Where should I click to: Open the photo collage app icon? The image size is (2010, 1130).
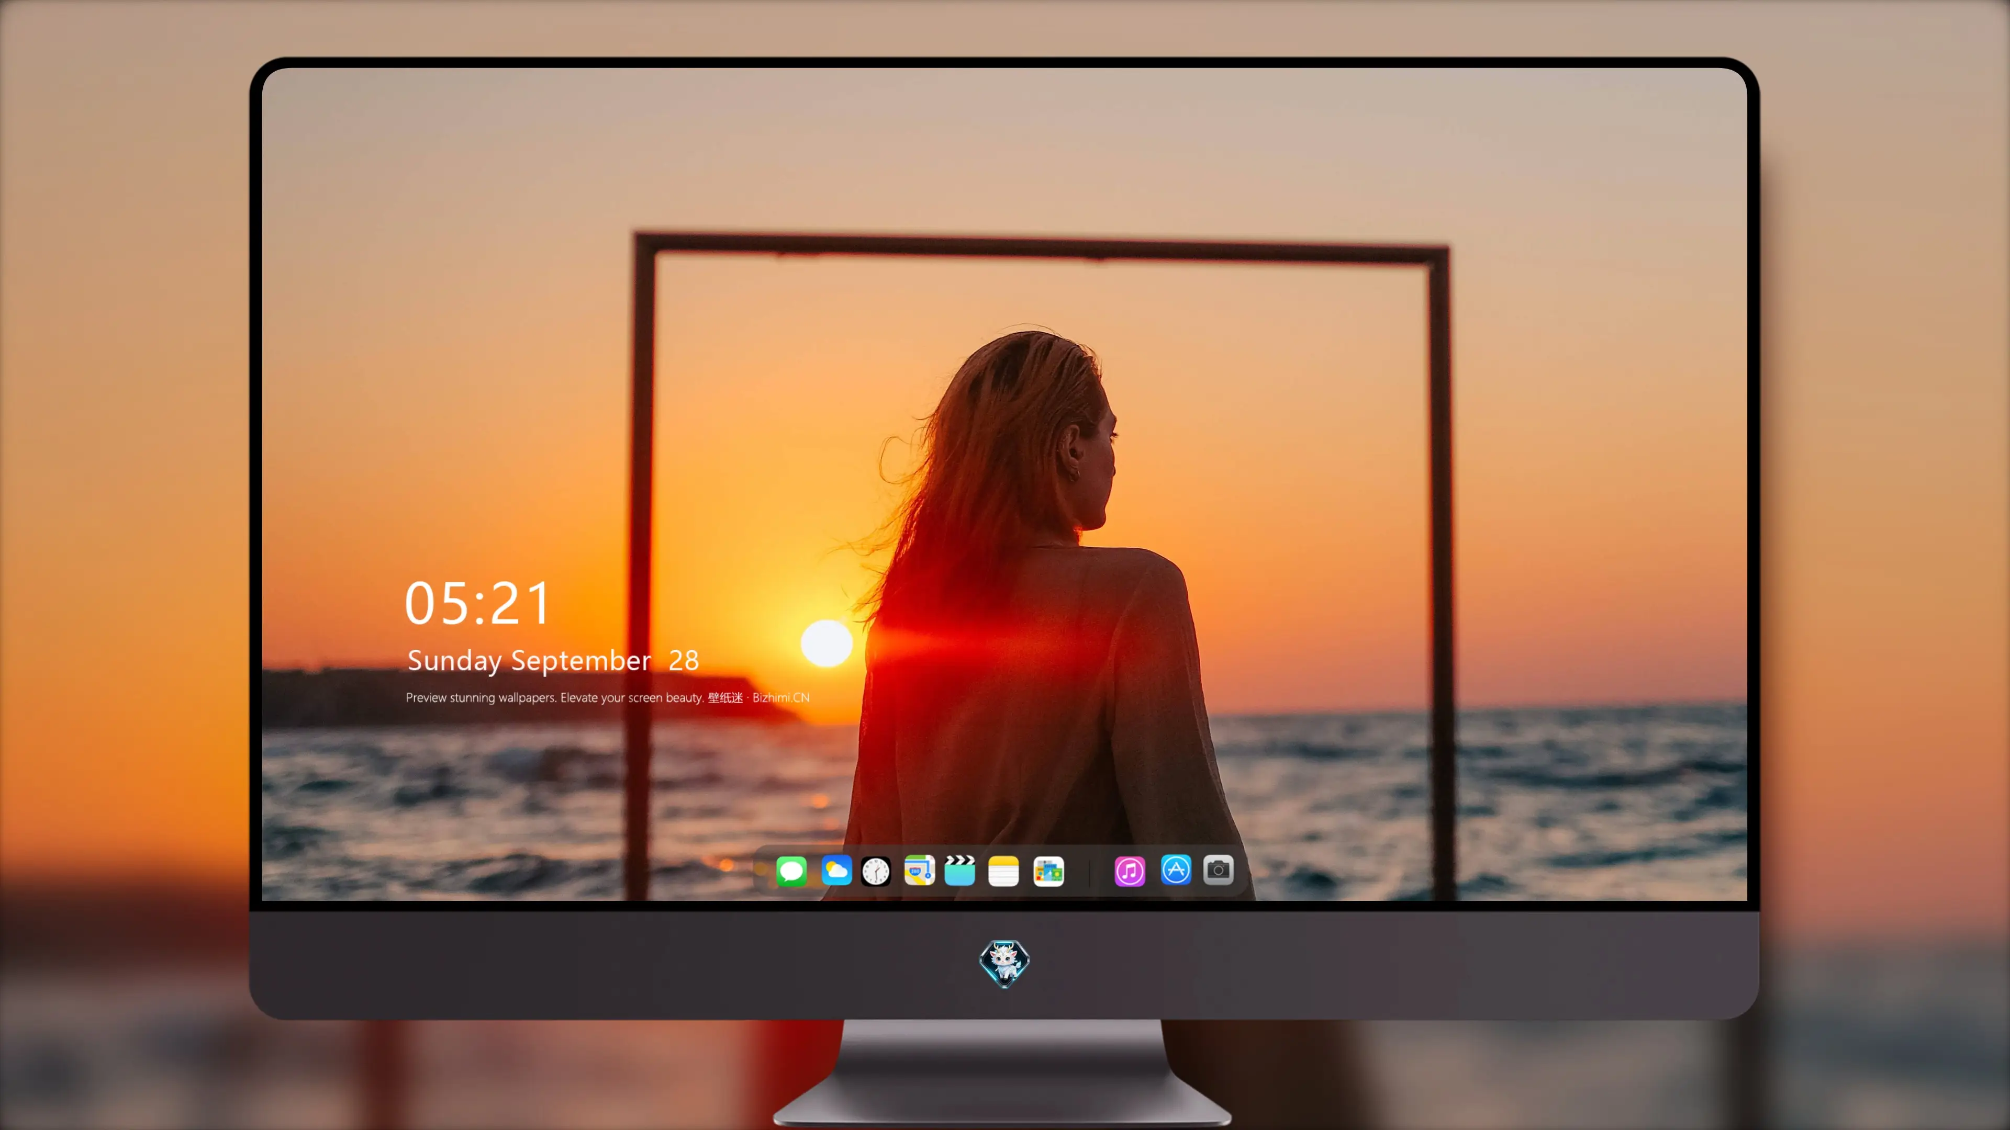click(1048, 871)
